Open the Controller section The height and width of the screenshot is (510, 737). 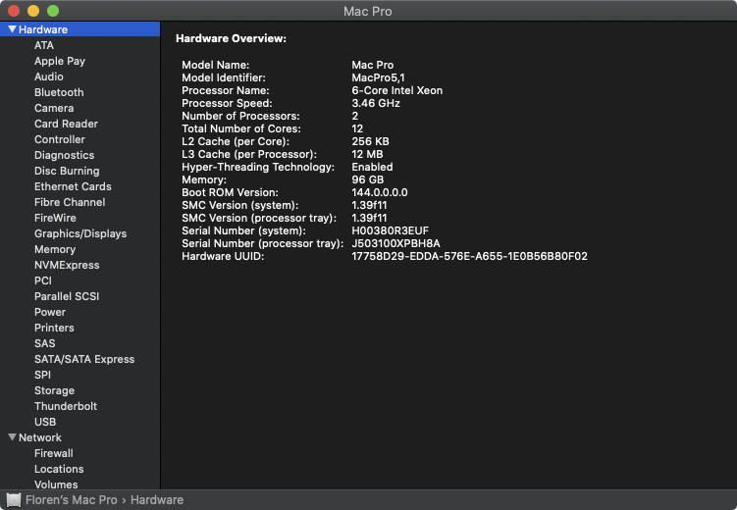coord(60,139)
